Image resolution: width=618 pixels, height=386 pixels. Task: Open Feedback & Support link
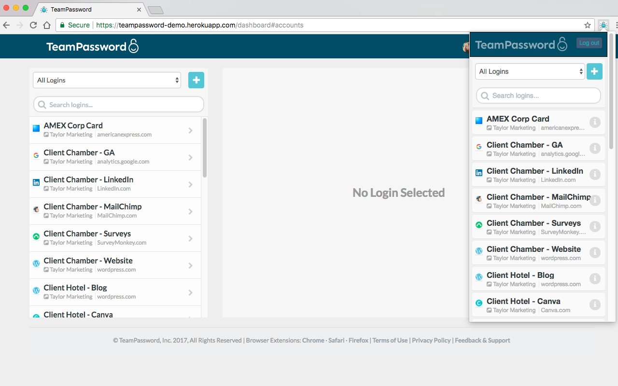click(x=482, y=340)
